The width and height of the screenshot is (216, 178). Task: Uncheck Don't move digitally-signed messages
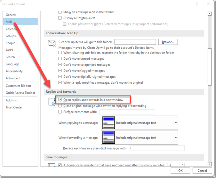(60, 76)
